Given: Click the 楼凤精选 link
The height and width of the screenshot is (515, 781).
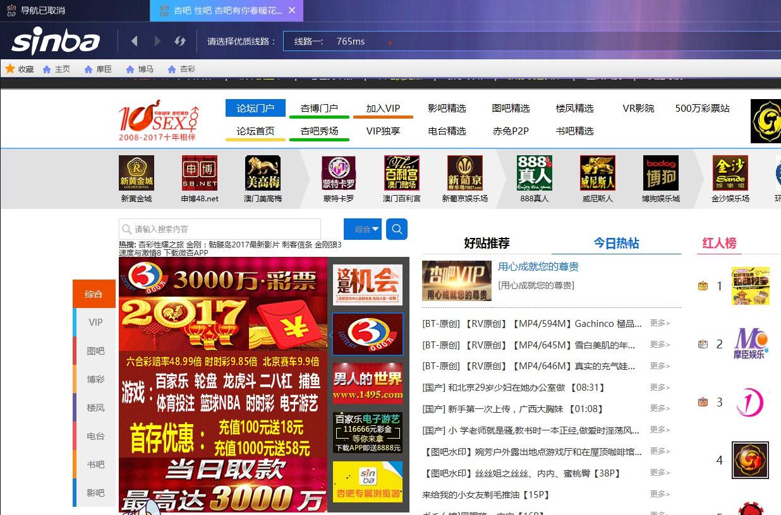Looking at the screenshot, I should point(574,108).
